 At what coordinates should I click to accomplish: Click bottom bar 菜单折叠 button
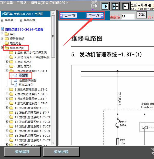[61, 152]
